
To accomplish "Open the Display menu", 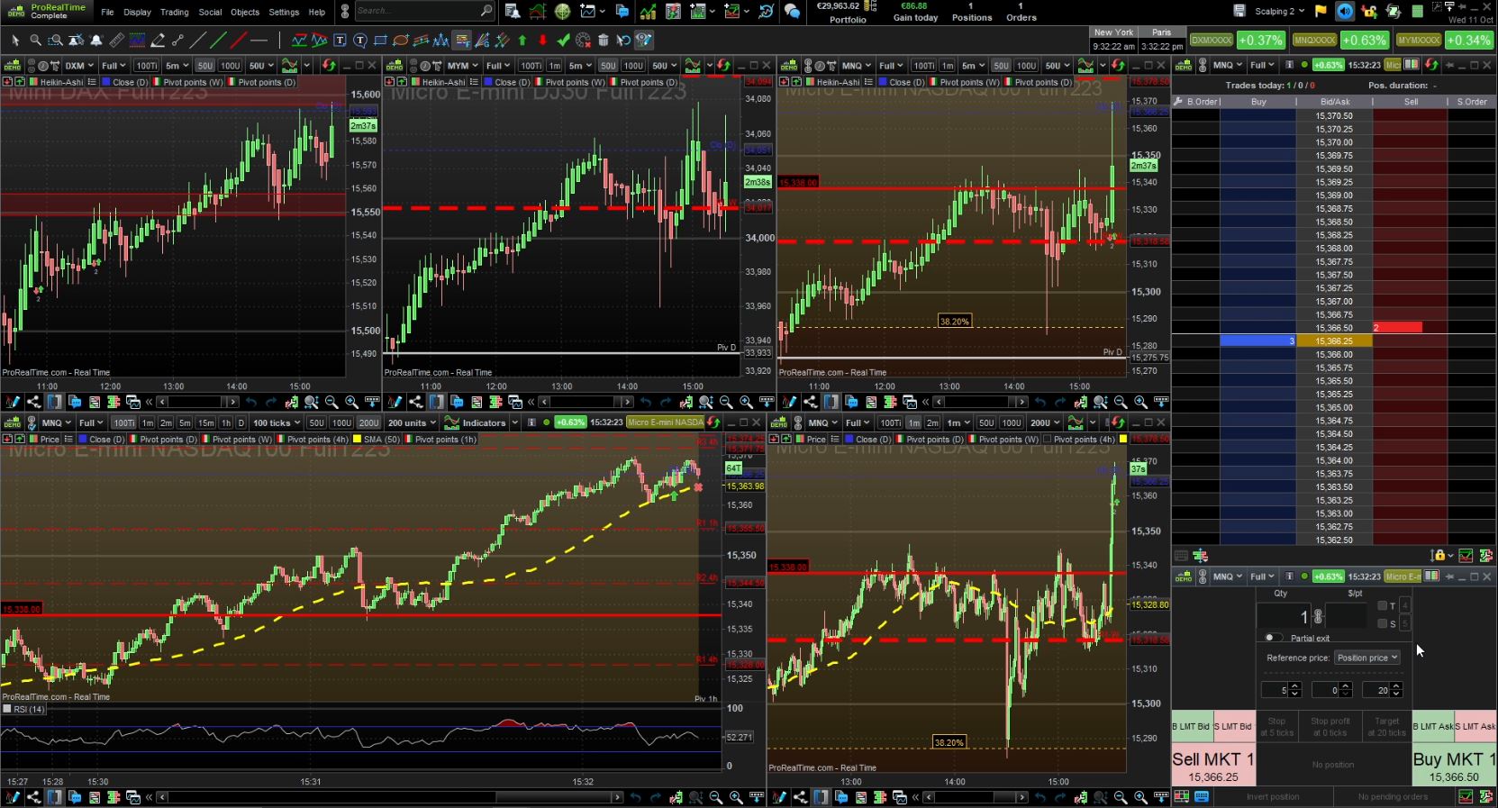I will [137, 12].
